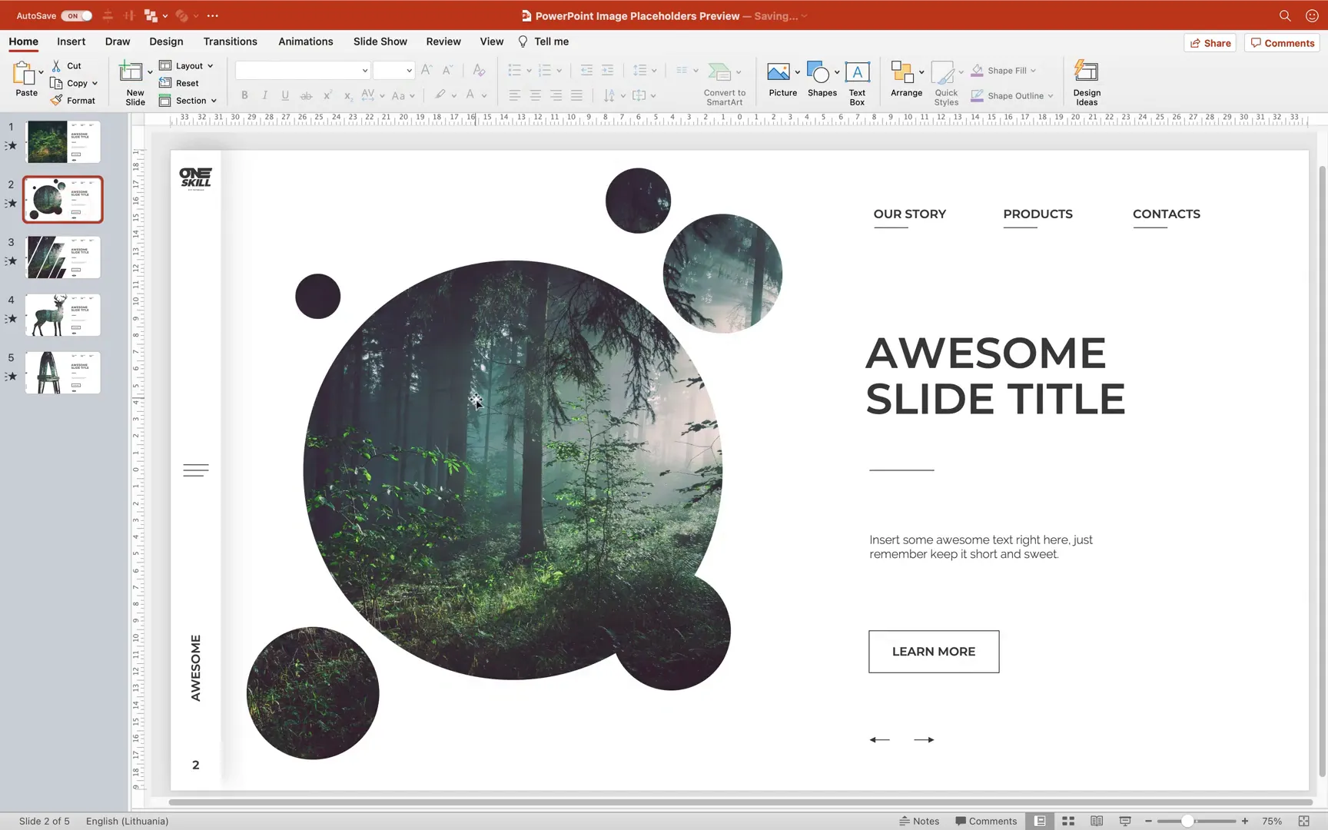Expand the Copy dropdown arrow
This screenshot has height=830, width=1328.
(x=95, y=83)
